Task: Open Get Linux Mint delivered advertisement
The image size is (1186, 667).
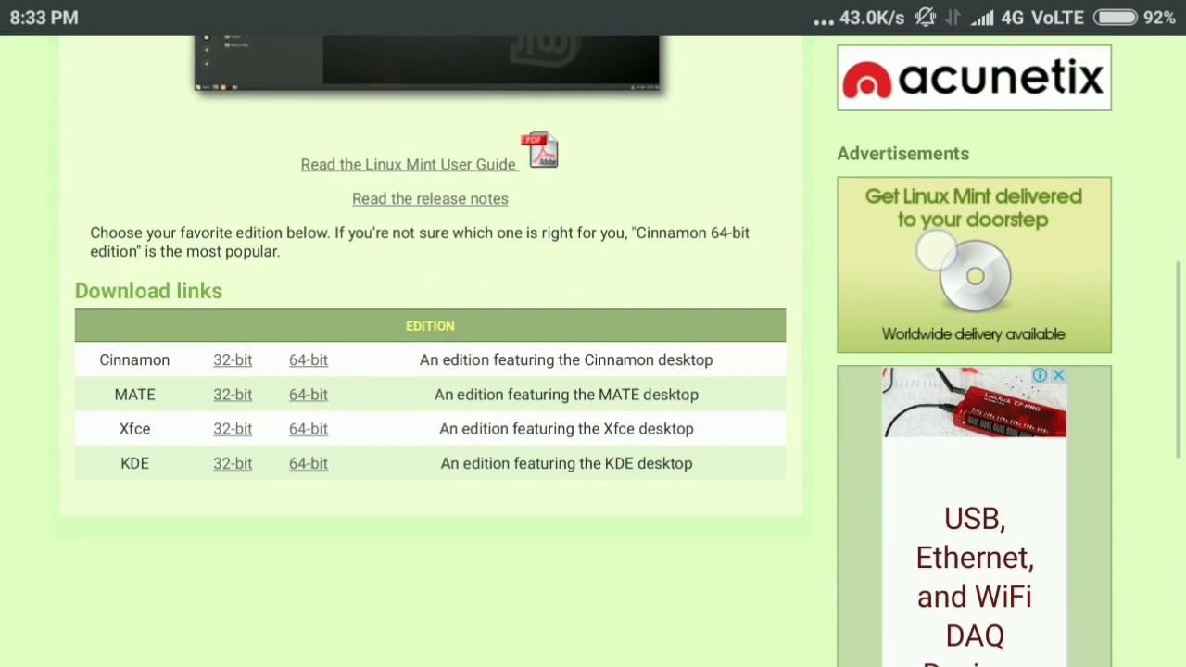Action: pyautogui.click(x=974, y=265)
